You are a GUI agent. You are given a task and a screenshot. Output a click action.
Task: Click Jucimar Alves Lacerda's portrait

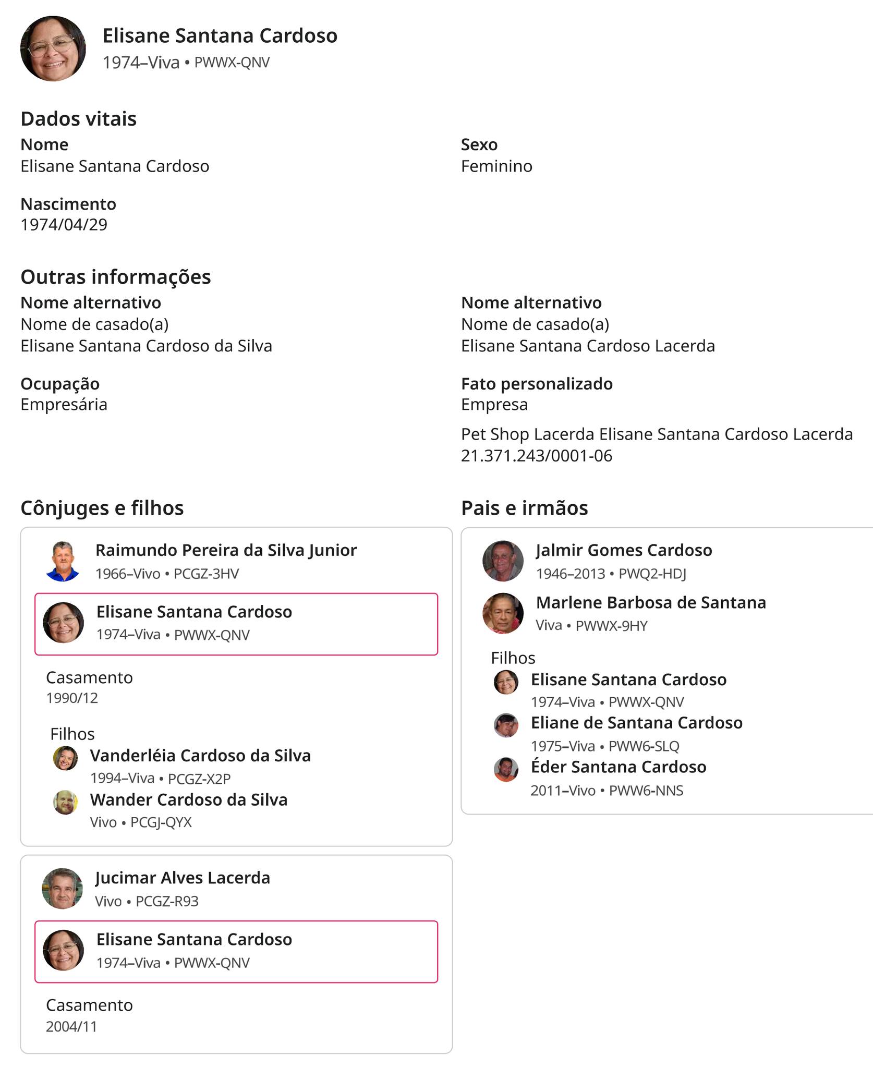click(63, 889)
